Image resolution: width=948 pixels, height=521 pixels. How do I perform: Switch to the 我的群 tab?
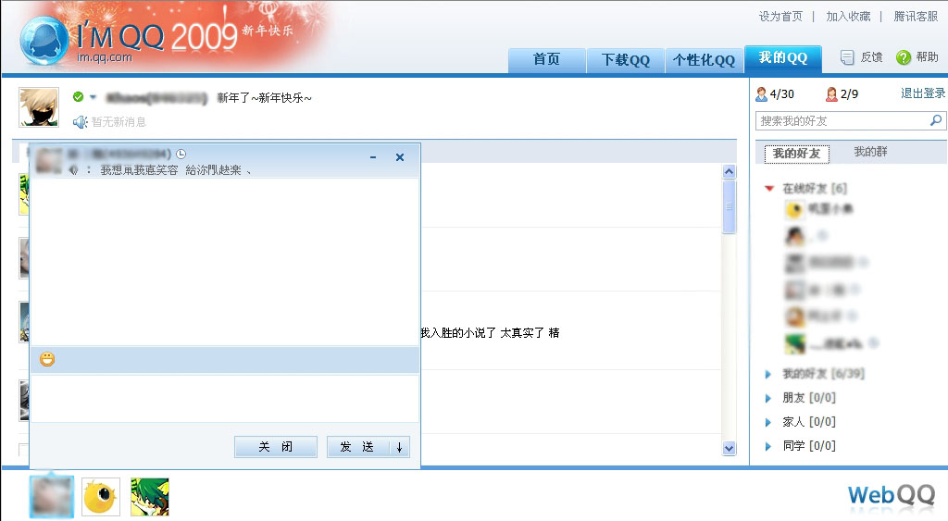point(870,152)
